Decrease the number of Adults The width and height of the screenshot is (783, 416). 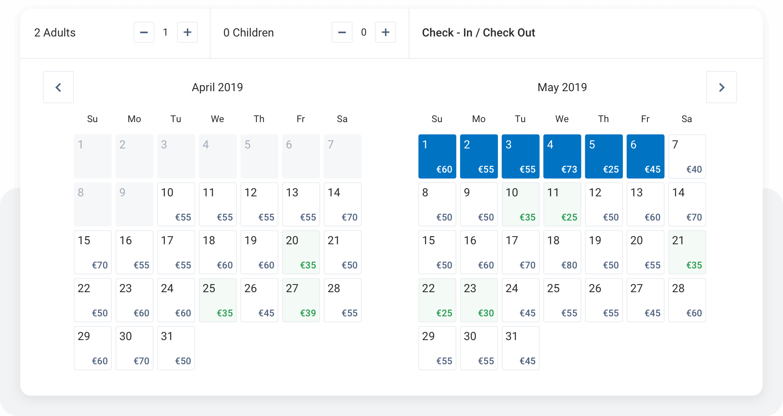144,32
